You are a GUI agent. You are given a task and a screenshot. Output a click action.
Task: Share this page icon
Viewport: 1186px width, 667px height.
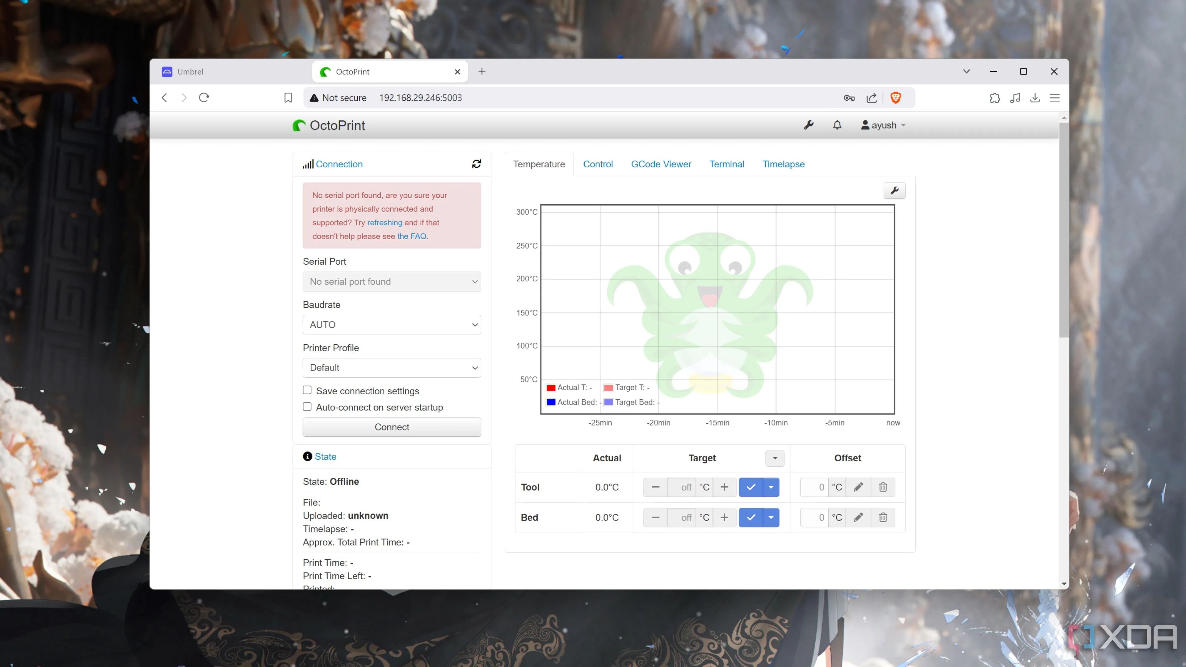pos(871,98)
